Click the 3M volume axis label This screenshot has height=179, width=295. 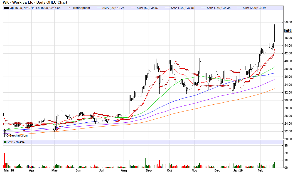click(286, 146)
